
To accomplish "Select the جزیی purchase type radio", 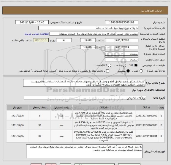I will coord(141,71).
